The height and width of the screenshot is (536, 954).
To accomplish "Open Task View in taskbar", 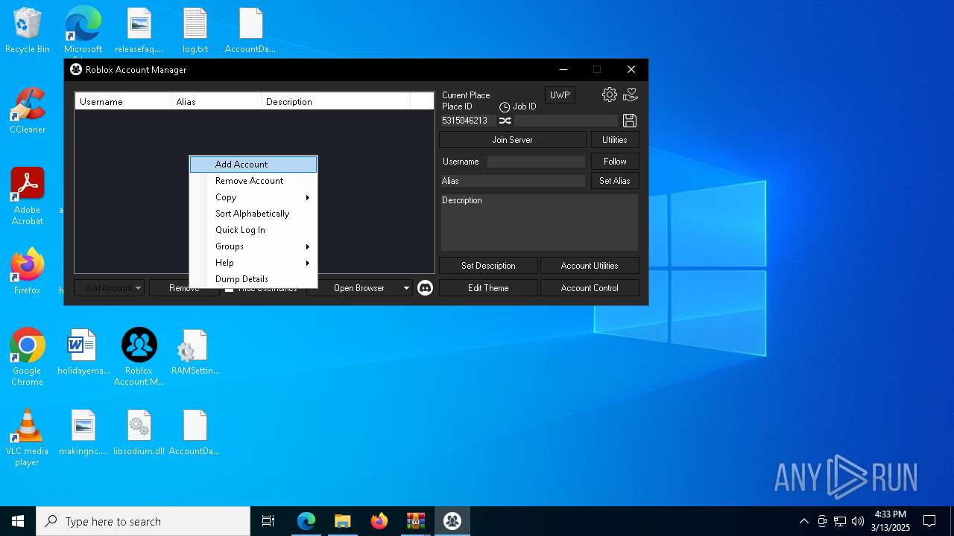I will [268, 521].
